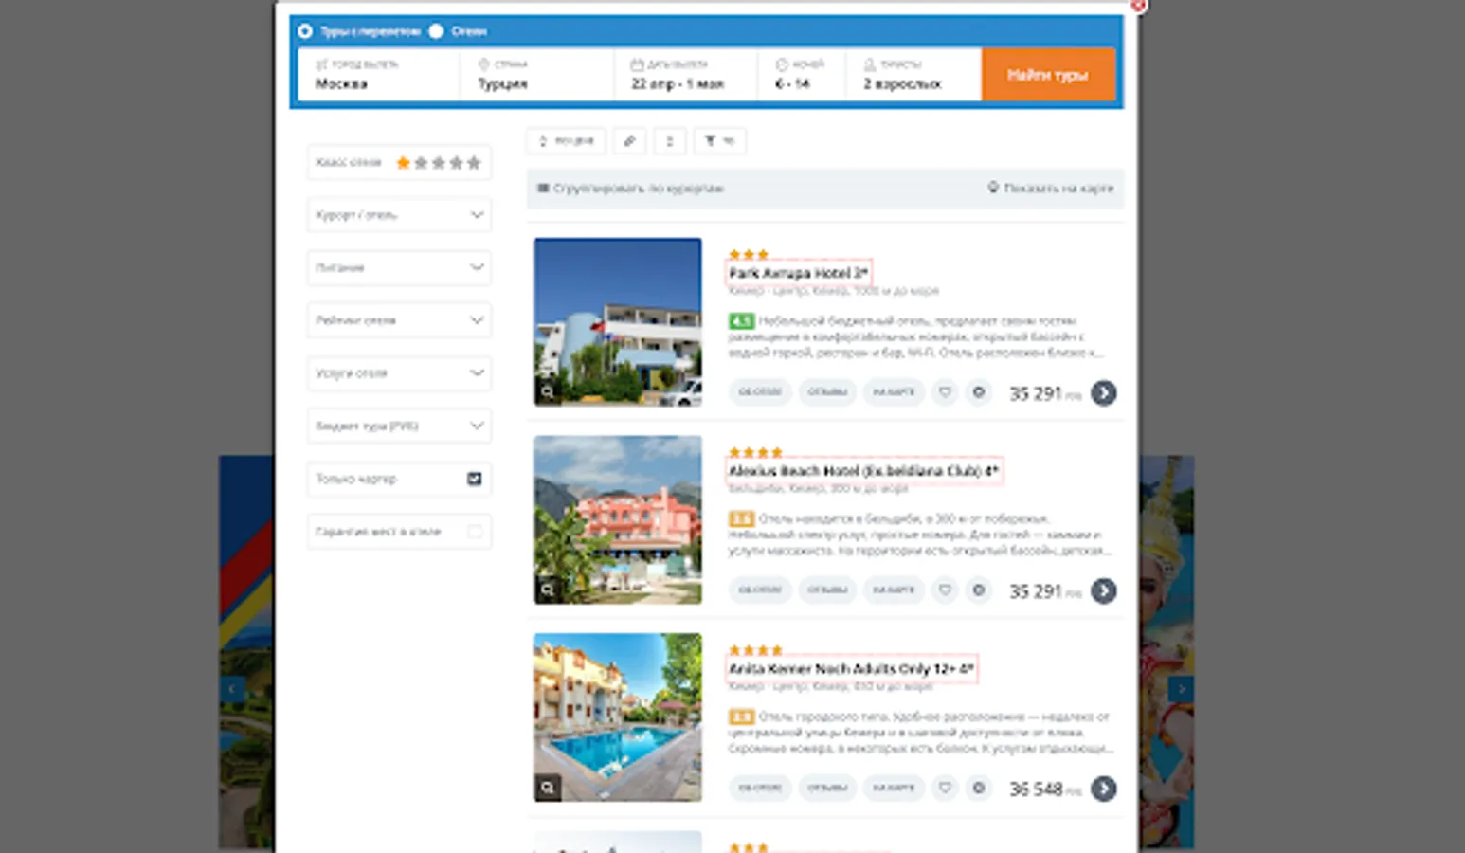
Task: Click the funnel filter icon button
Action: coord(719,141)
